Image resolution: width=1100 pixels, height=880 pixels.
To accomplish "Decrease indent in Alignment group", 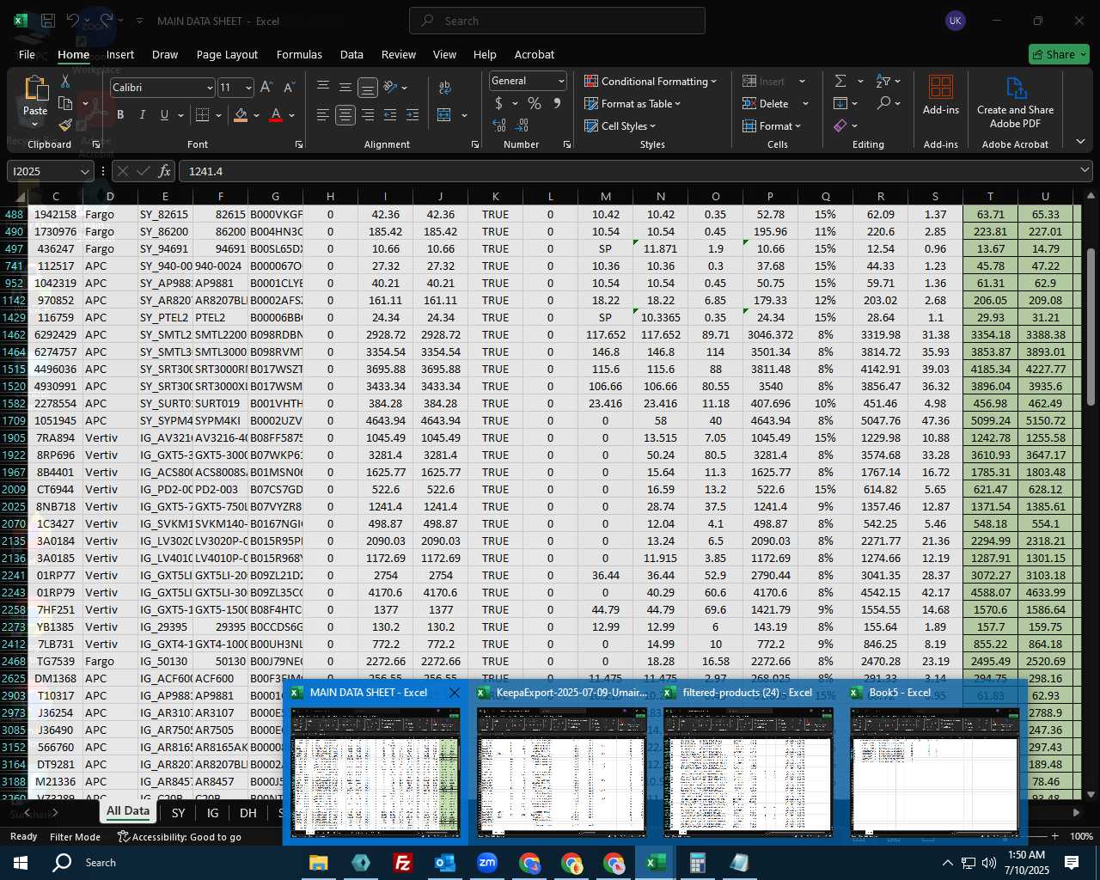I will [x=390, y=115].
